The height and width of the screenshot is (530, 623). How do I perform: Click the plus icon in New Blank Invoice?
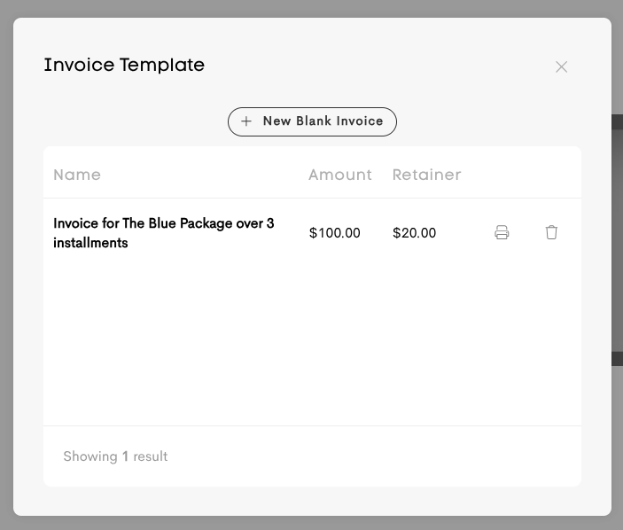coord(246,121)
